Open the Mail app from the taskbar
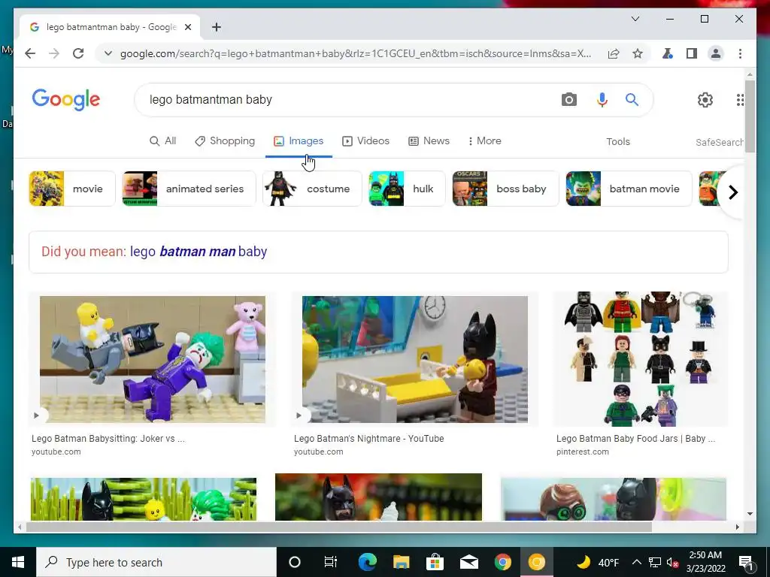Viewport: 770px width, 577px height. pyautogui.click(x=469, y=562)
